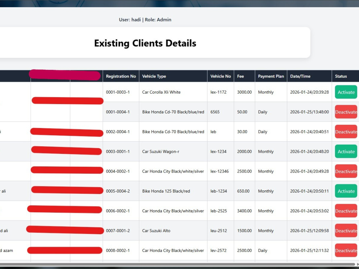Click vehicle number lex-12346
The height and width of the screenshot is (269, 359).
click(x=220, y=171)
